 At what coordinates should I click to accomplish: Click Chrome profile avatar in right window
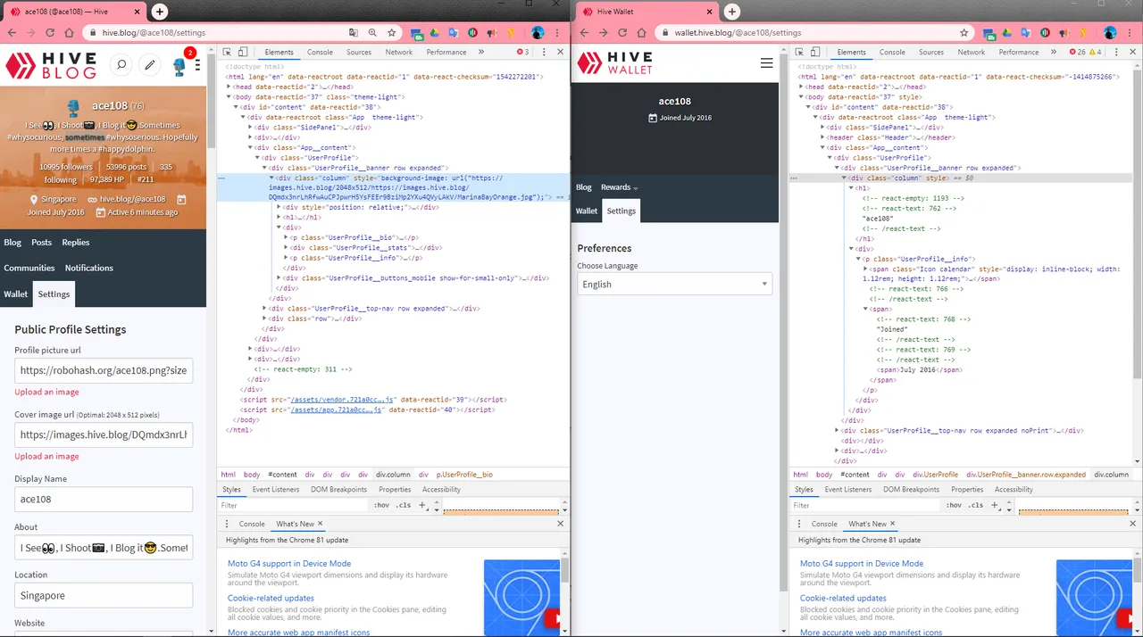click(1110, 32)
